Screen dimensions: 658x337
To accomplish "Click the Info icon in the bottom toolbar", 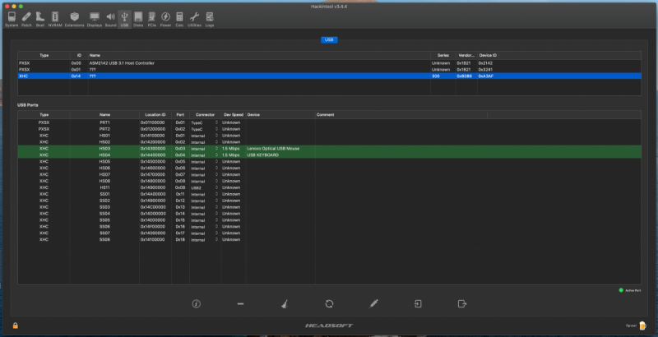I will tap(197, 304).
